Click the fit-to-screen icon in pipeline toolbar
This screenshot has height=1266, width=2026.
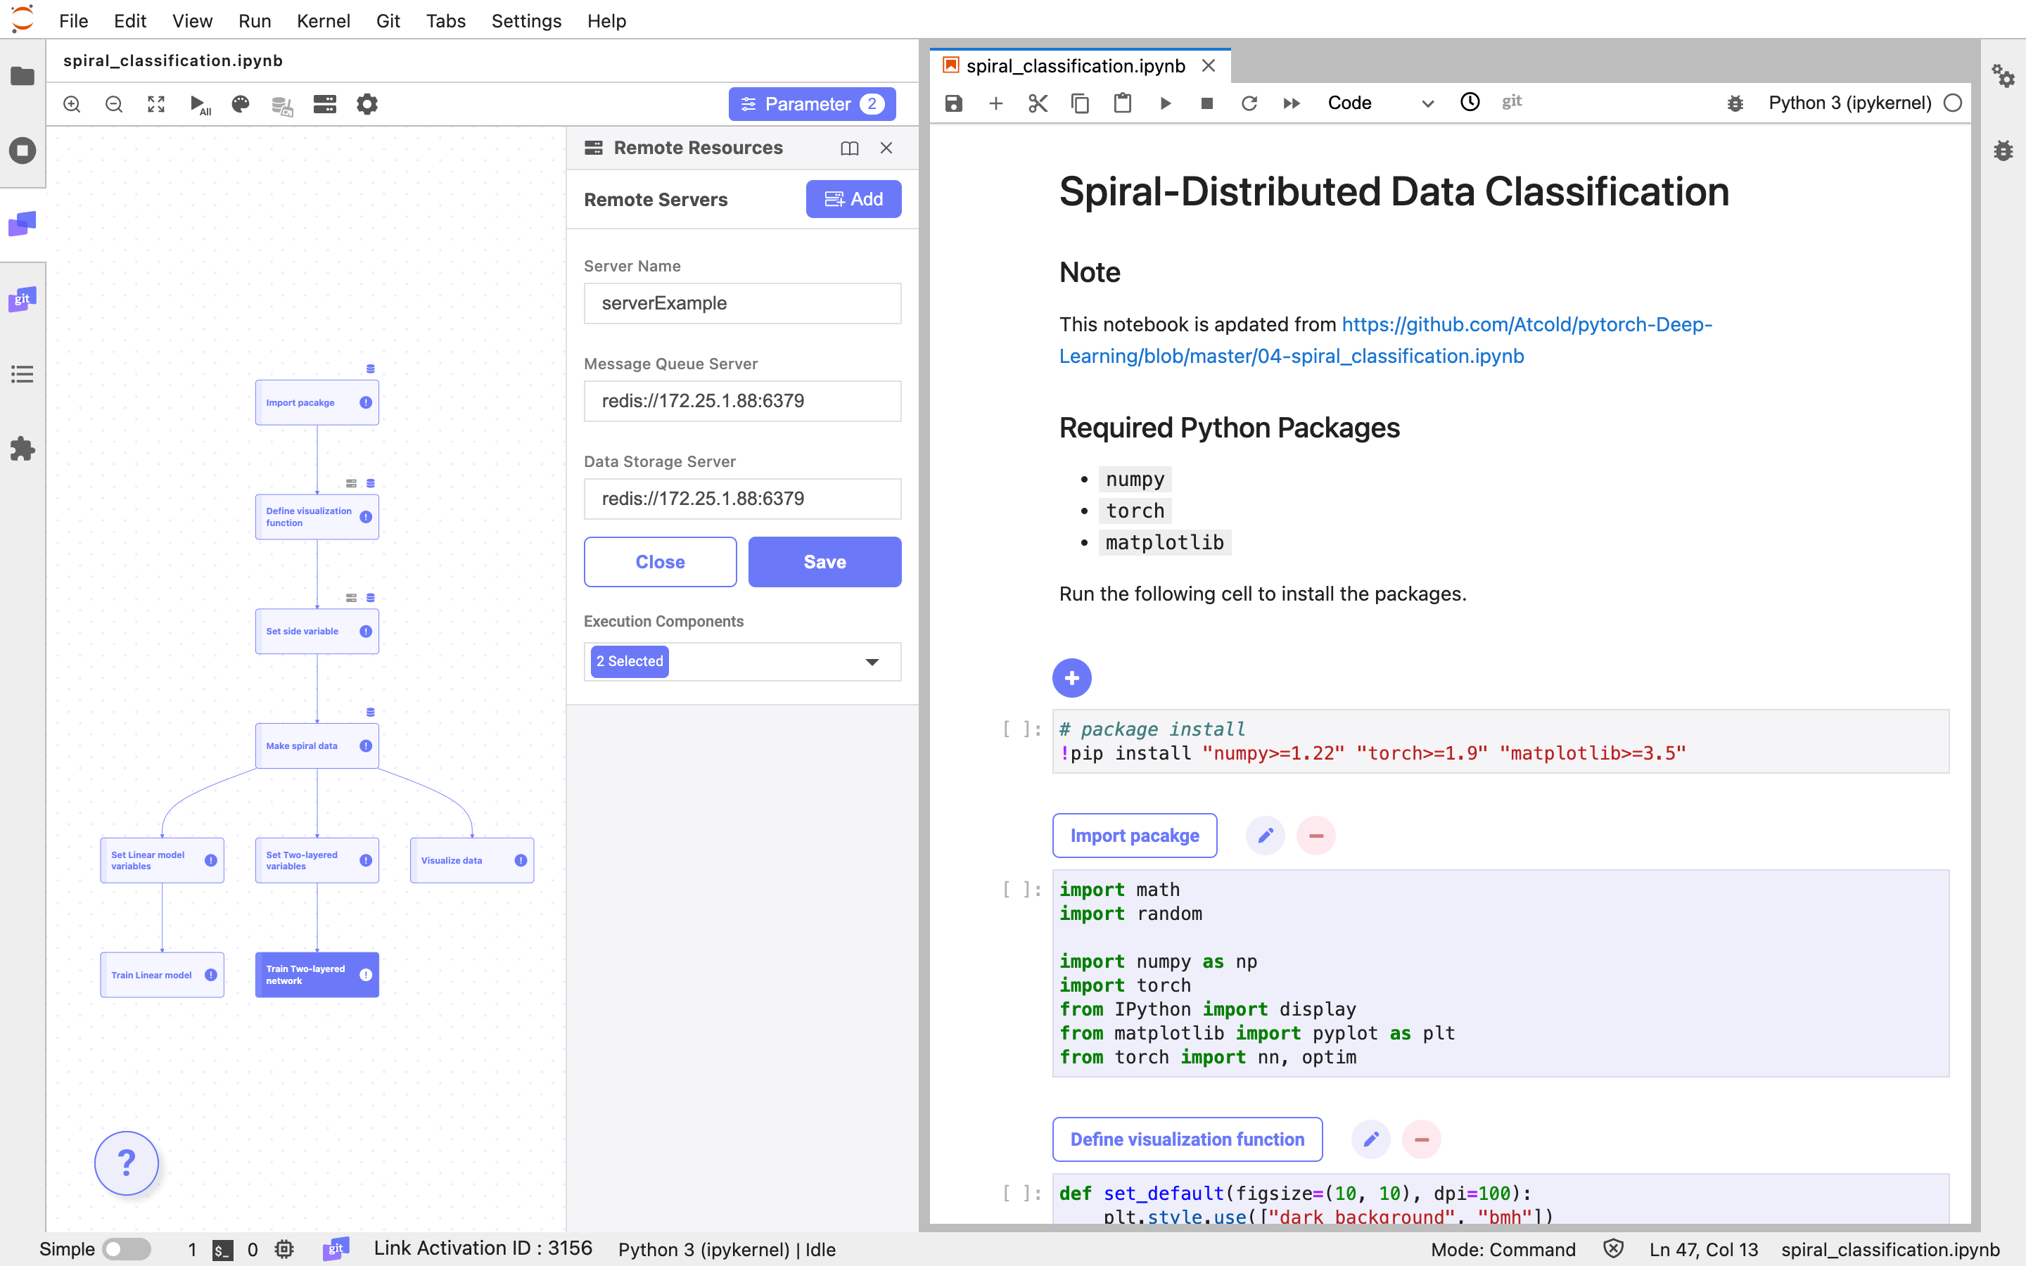[x=155, y=104]
